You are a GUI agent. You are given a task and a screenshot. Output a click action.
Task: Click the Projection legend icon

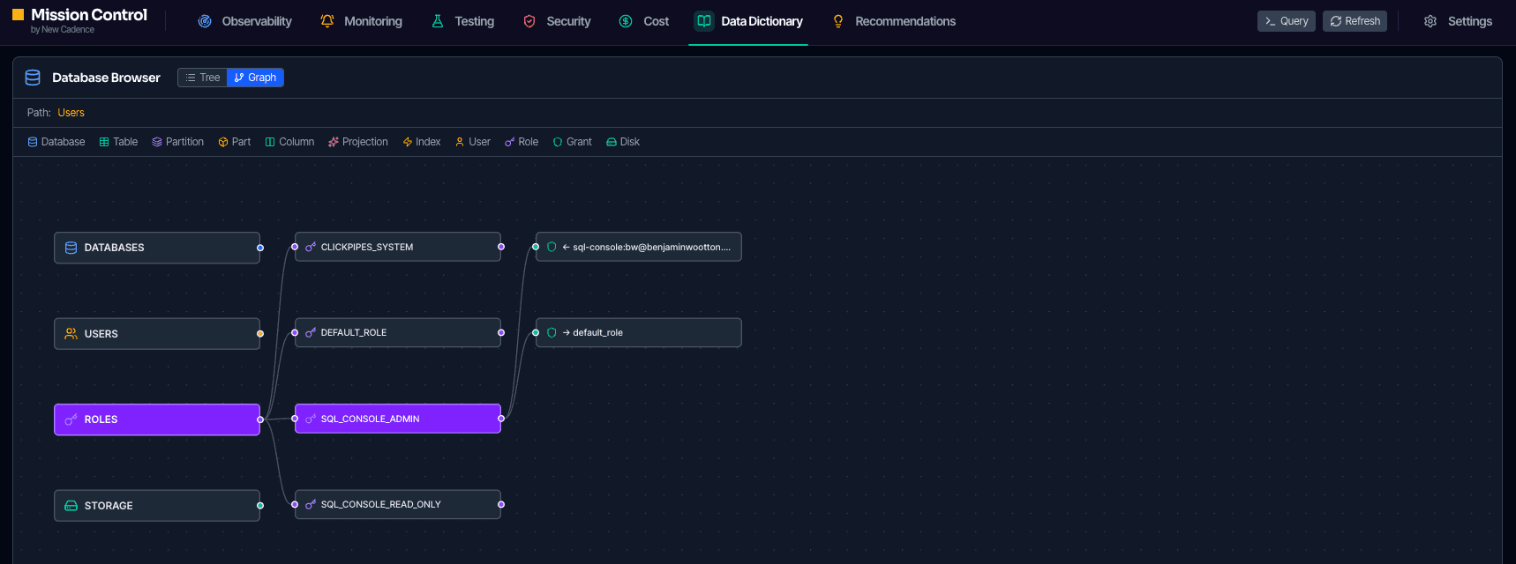click(x=334, y=142)
